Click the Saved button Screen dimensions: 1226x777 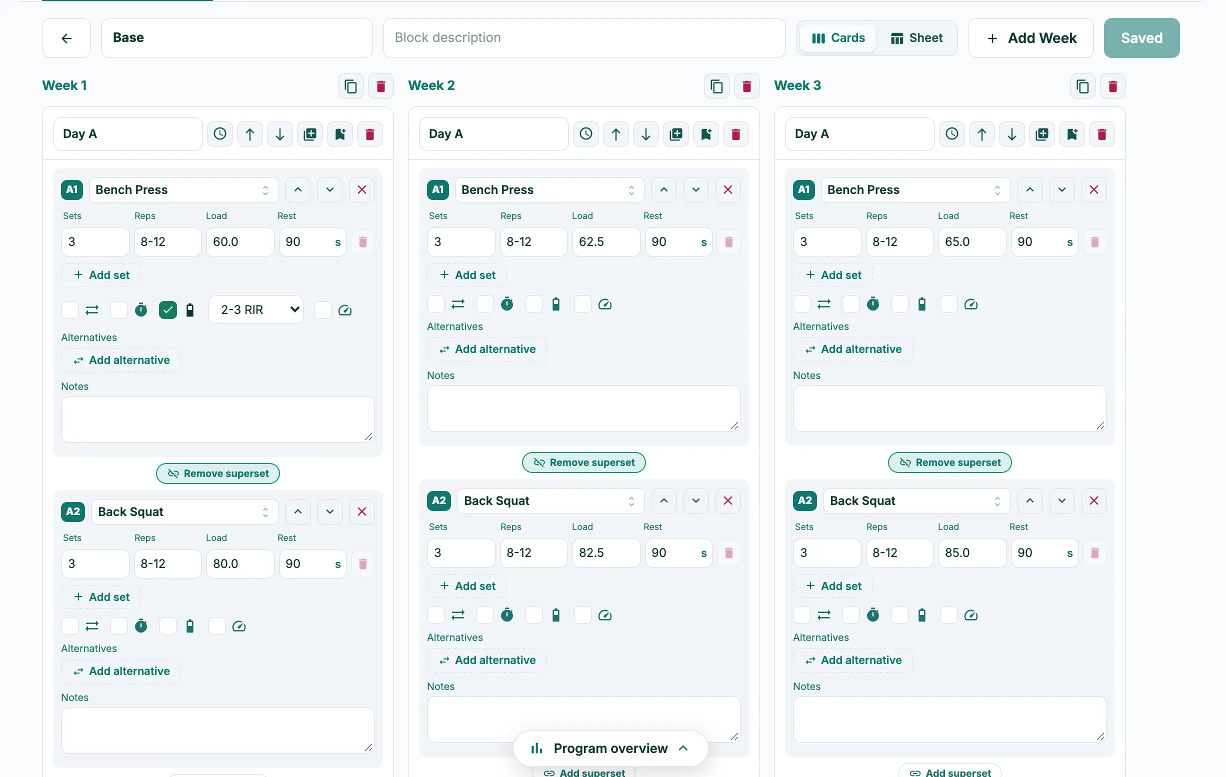(1141, 38)
